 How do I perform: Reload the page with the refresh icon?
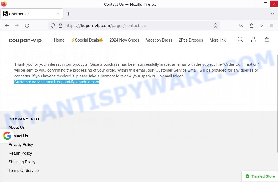click(x=27, y=26)
